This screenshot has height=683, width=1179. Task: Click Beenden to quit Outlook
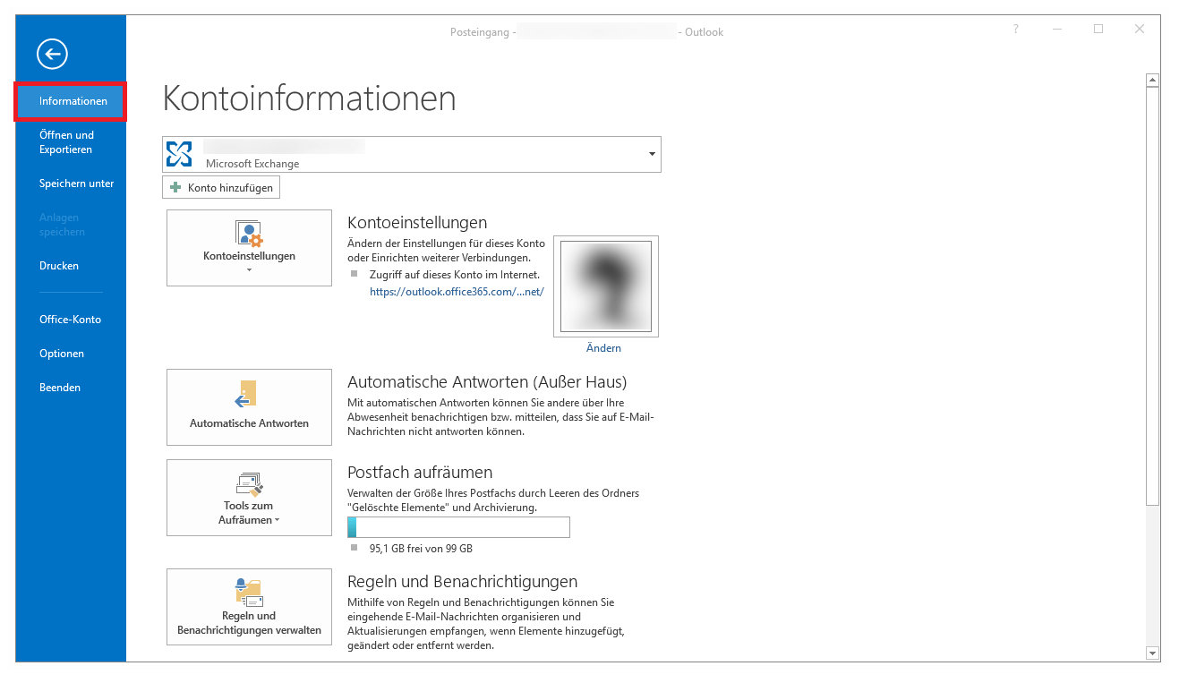[x=60, y=388]
